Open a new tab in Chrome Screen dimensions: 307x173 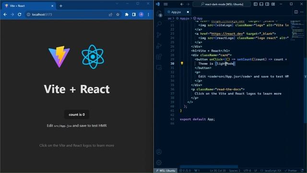click(61, 6)
